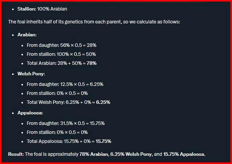Click the bold "Arabian:" heading
This screenshot has height=164, width=232.
pyautogui.click(x=27, y=35)
